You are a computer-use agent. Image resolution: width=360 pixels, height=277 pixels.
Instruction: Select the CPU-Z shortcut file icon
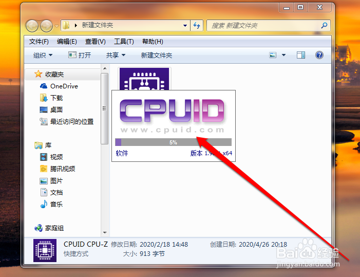click(144, 79)
